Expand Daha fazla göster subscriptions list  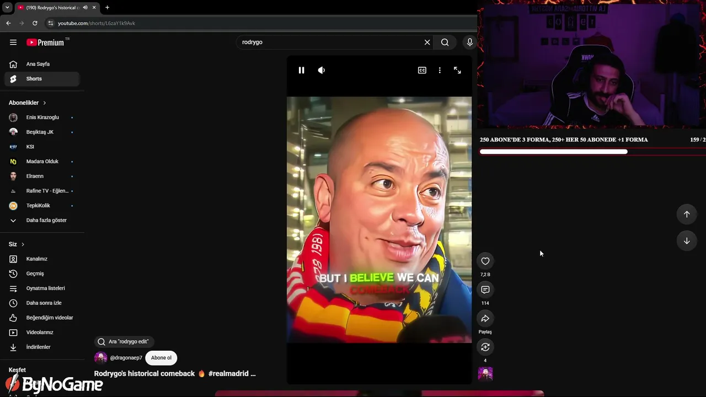click(42, 221)
